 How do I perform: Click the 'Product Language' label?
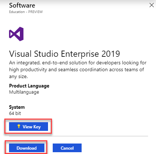(x=29, y=86)
